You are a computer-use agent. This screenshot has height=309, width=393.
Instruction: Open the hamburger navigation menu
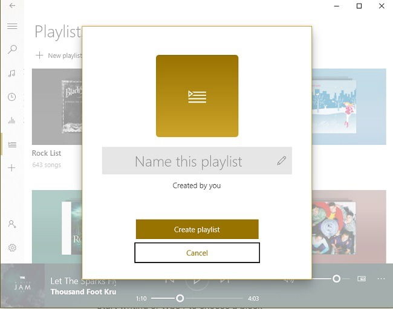pyautogui.click(x=12, y=26)
